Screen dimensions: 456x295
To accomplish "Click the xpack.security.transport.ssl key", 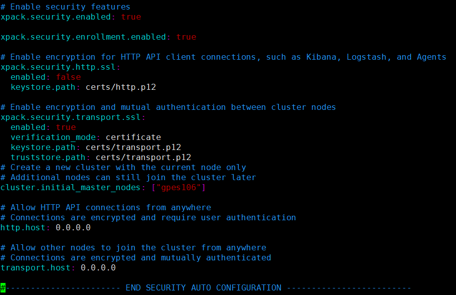I will (71, 117).
